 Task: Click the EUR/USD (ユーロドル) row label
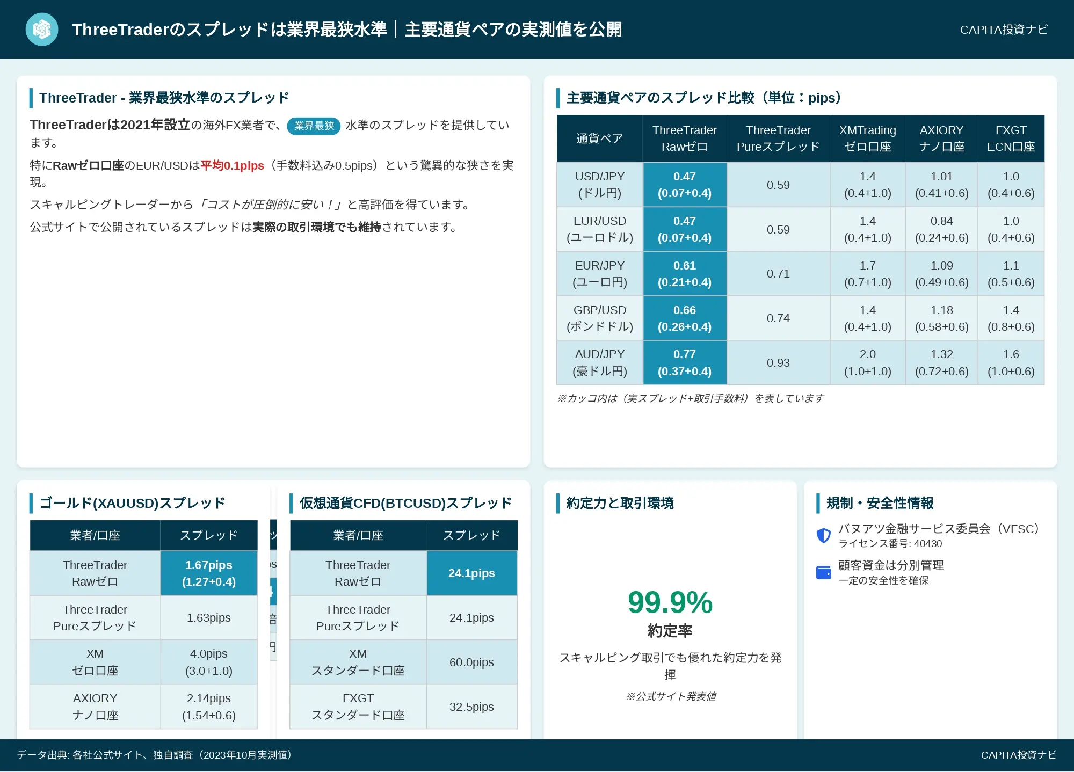(600, 229)
